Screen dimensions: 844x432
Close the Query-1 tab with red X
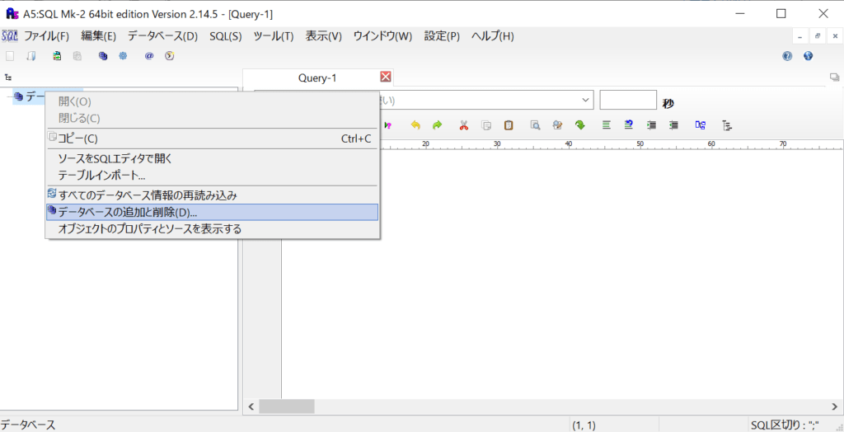(x=386, y=77)
